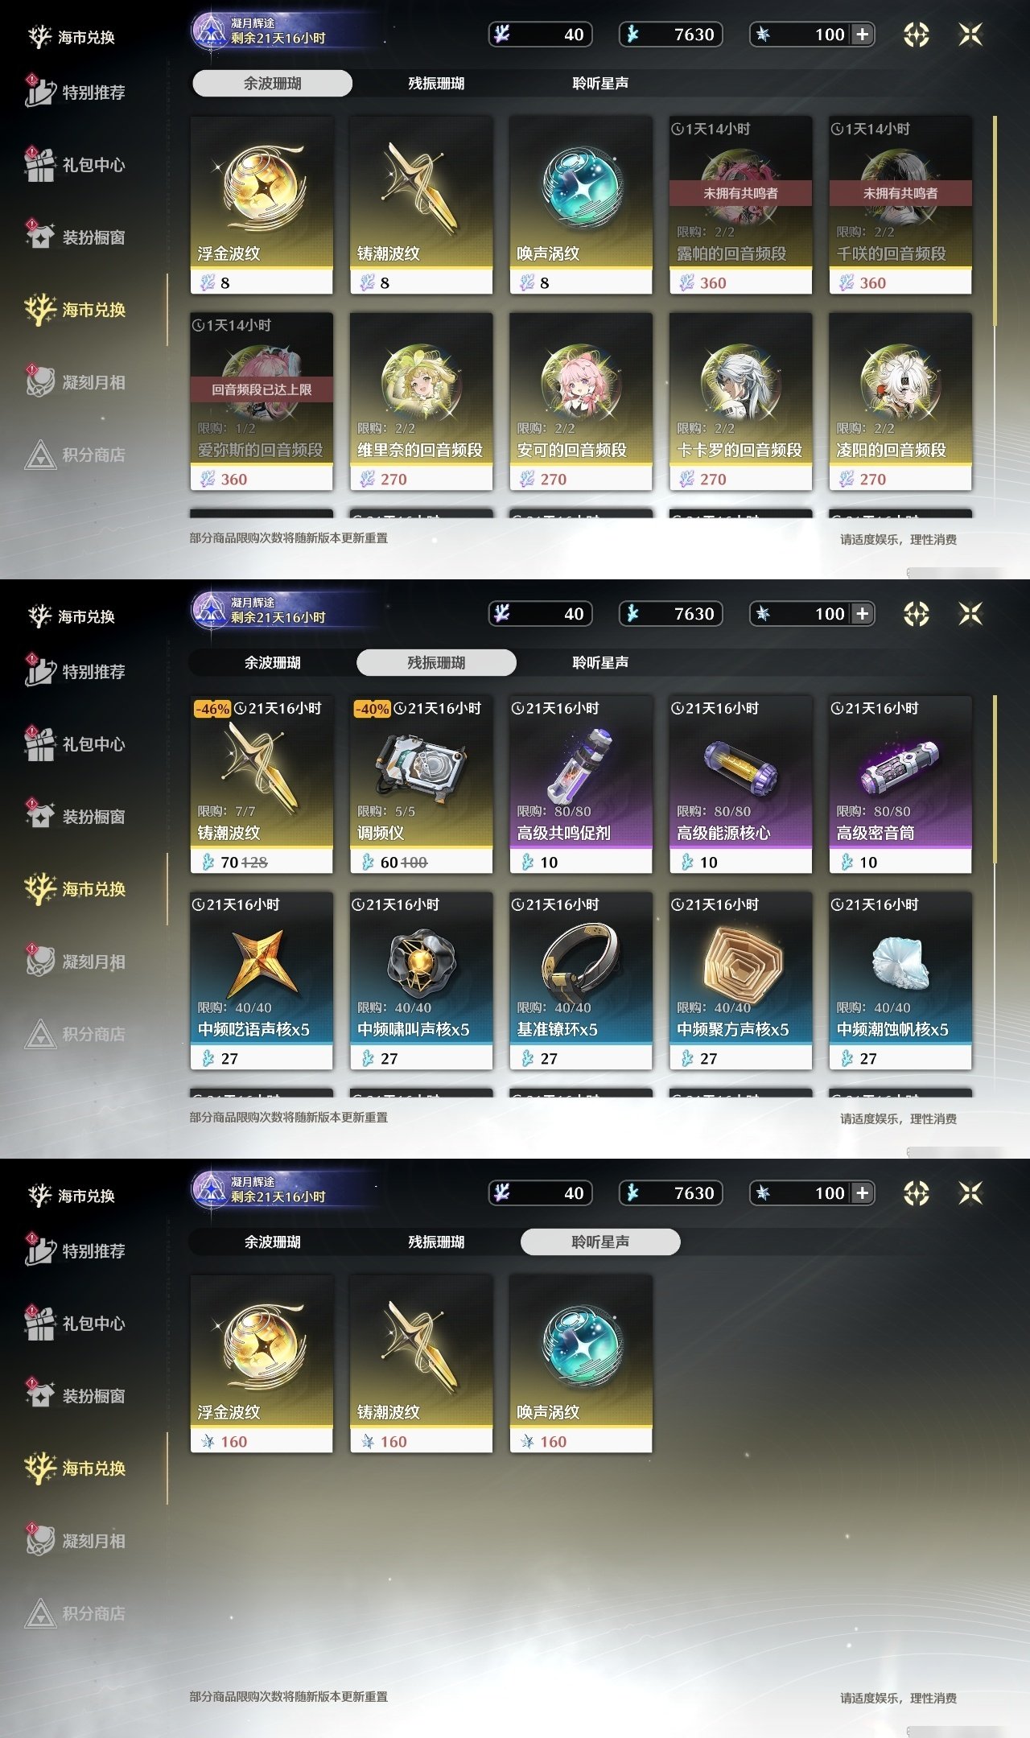1030x1738 pixels.
Task: Select the 中频呓语声核x5 star icon
Action: (x=262, y=962)
